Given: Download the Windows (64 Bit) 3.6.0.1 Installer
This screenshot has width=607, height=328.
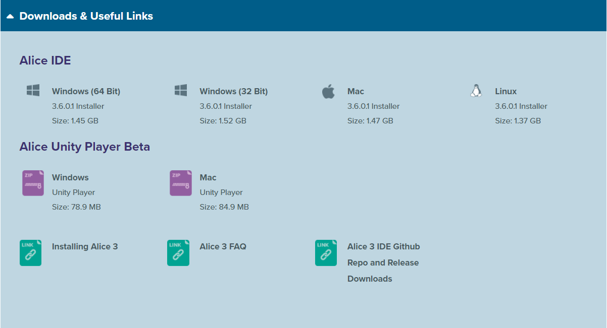Looking at the screenshot, I should click(86, 91).
